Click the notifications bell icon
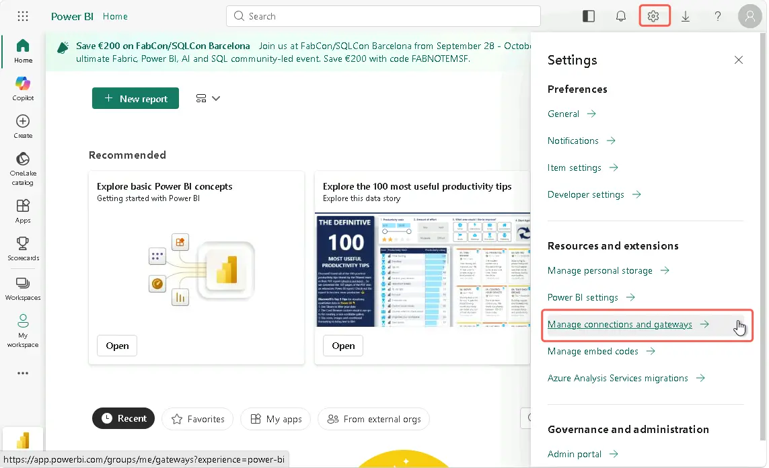The width and height of the screenshot is (769, 468). (621, 16)
